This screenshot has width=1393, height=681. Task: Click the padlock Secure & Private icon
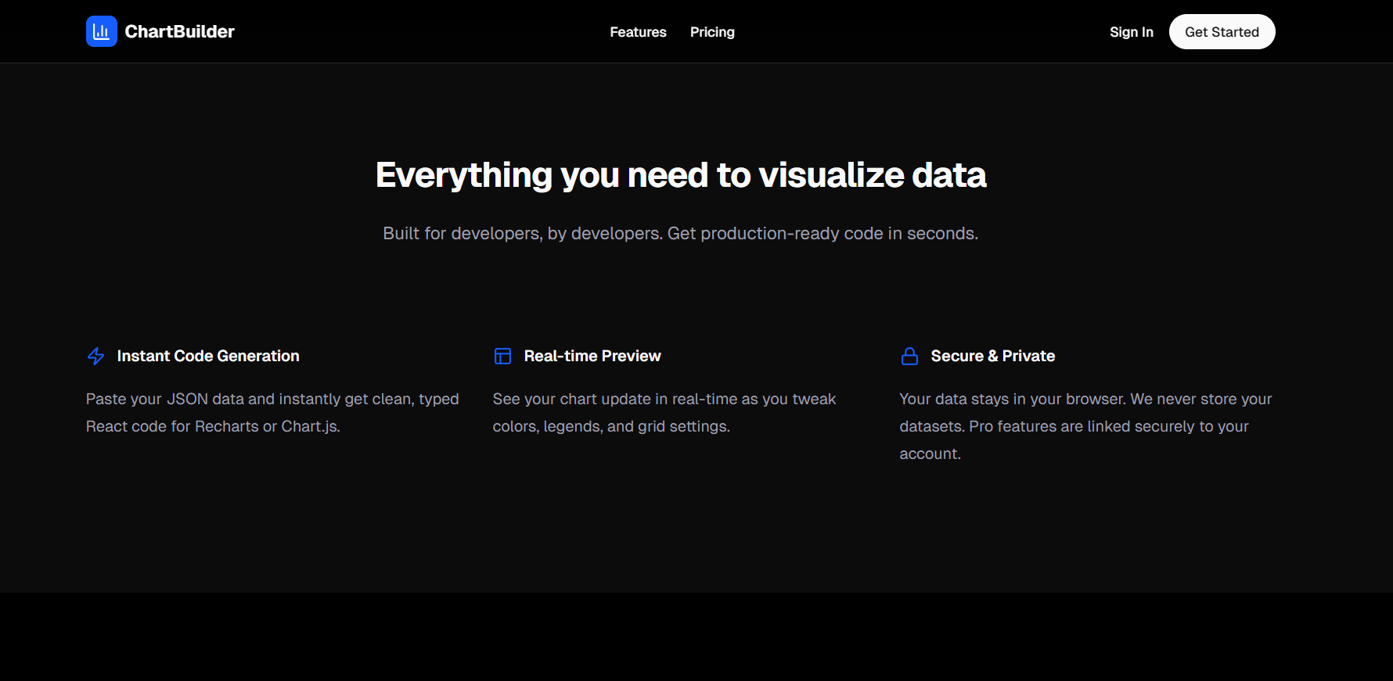(909, 356)
